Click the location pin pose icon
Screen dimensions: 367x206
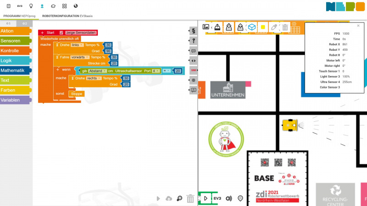tap(240, 199)
